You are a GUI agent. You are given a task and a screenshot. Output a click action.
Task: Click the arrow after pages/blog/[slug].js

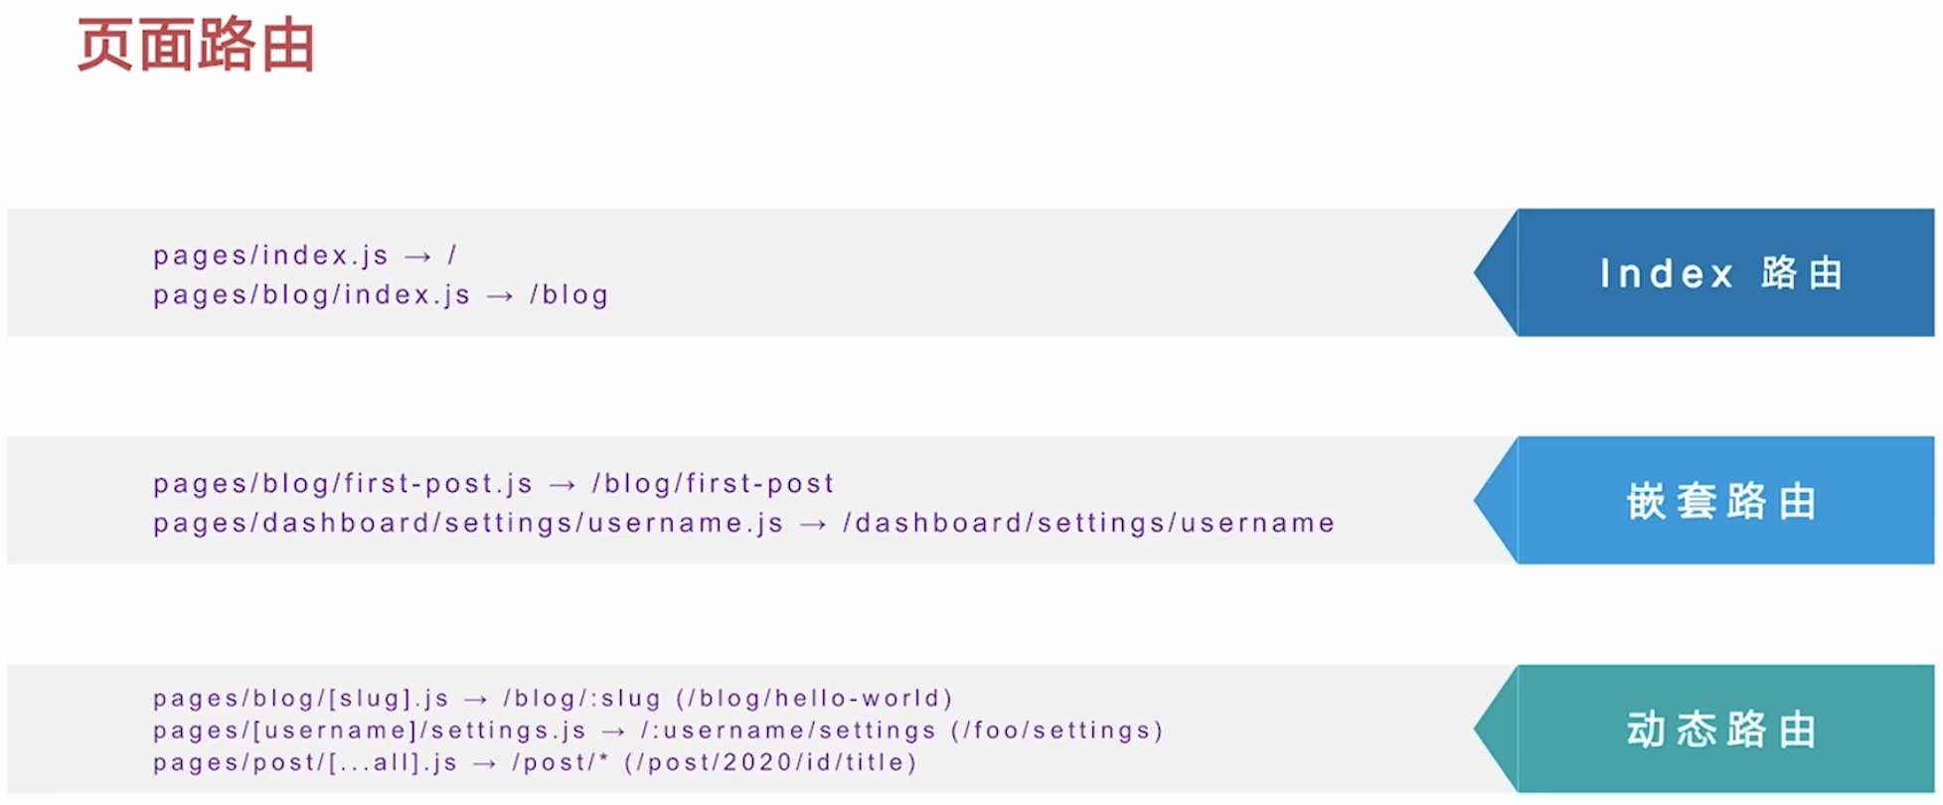click(x=476, y=699)
